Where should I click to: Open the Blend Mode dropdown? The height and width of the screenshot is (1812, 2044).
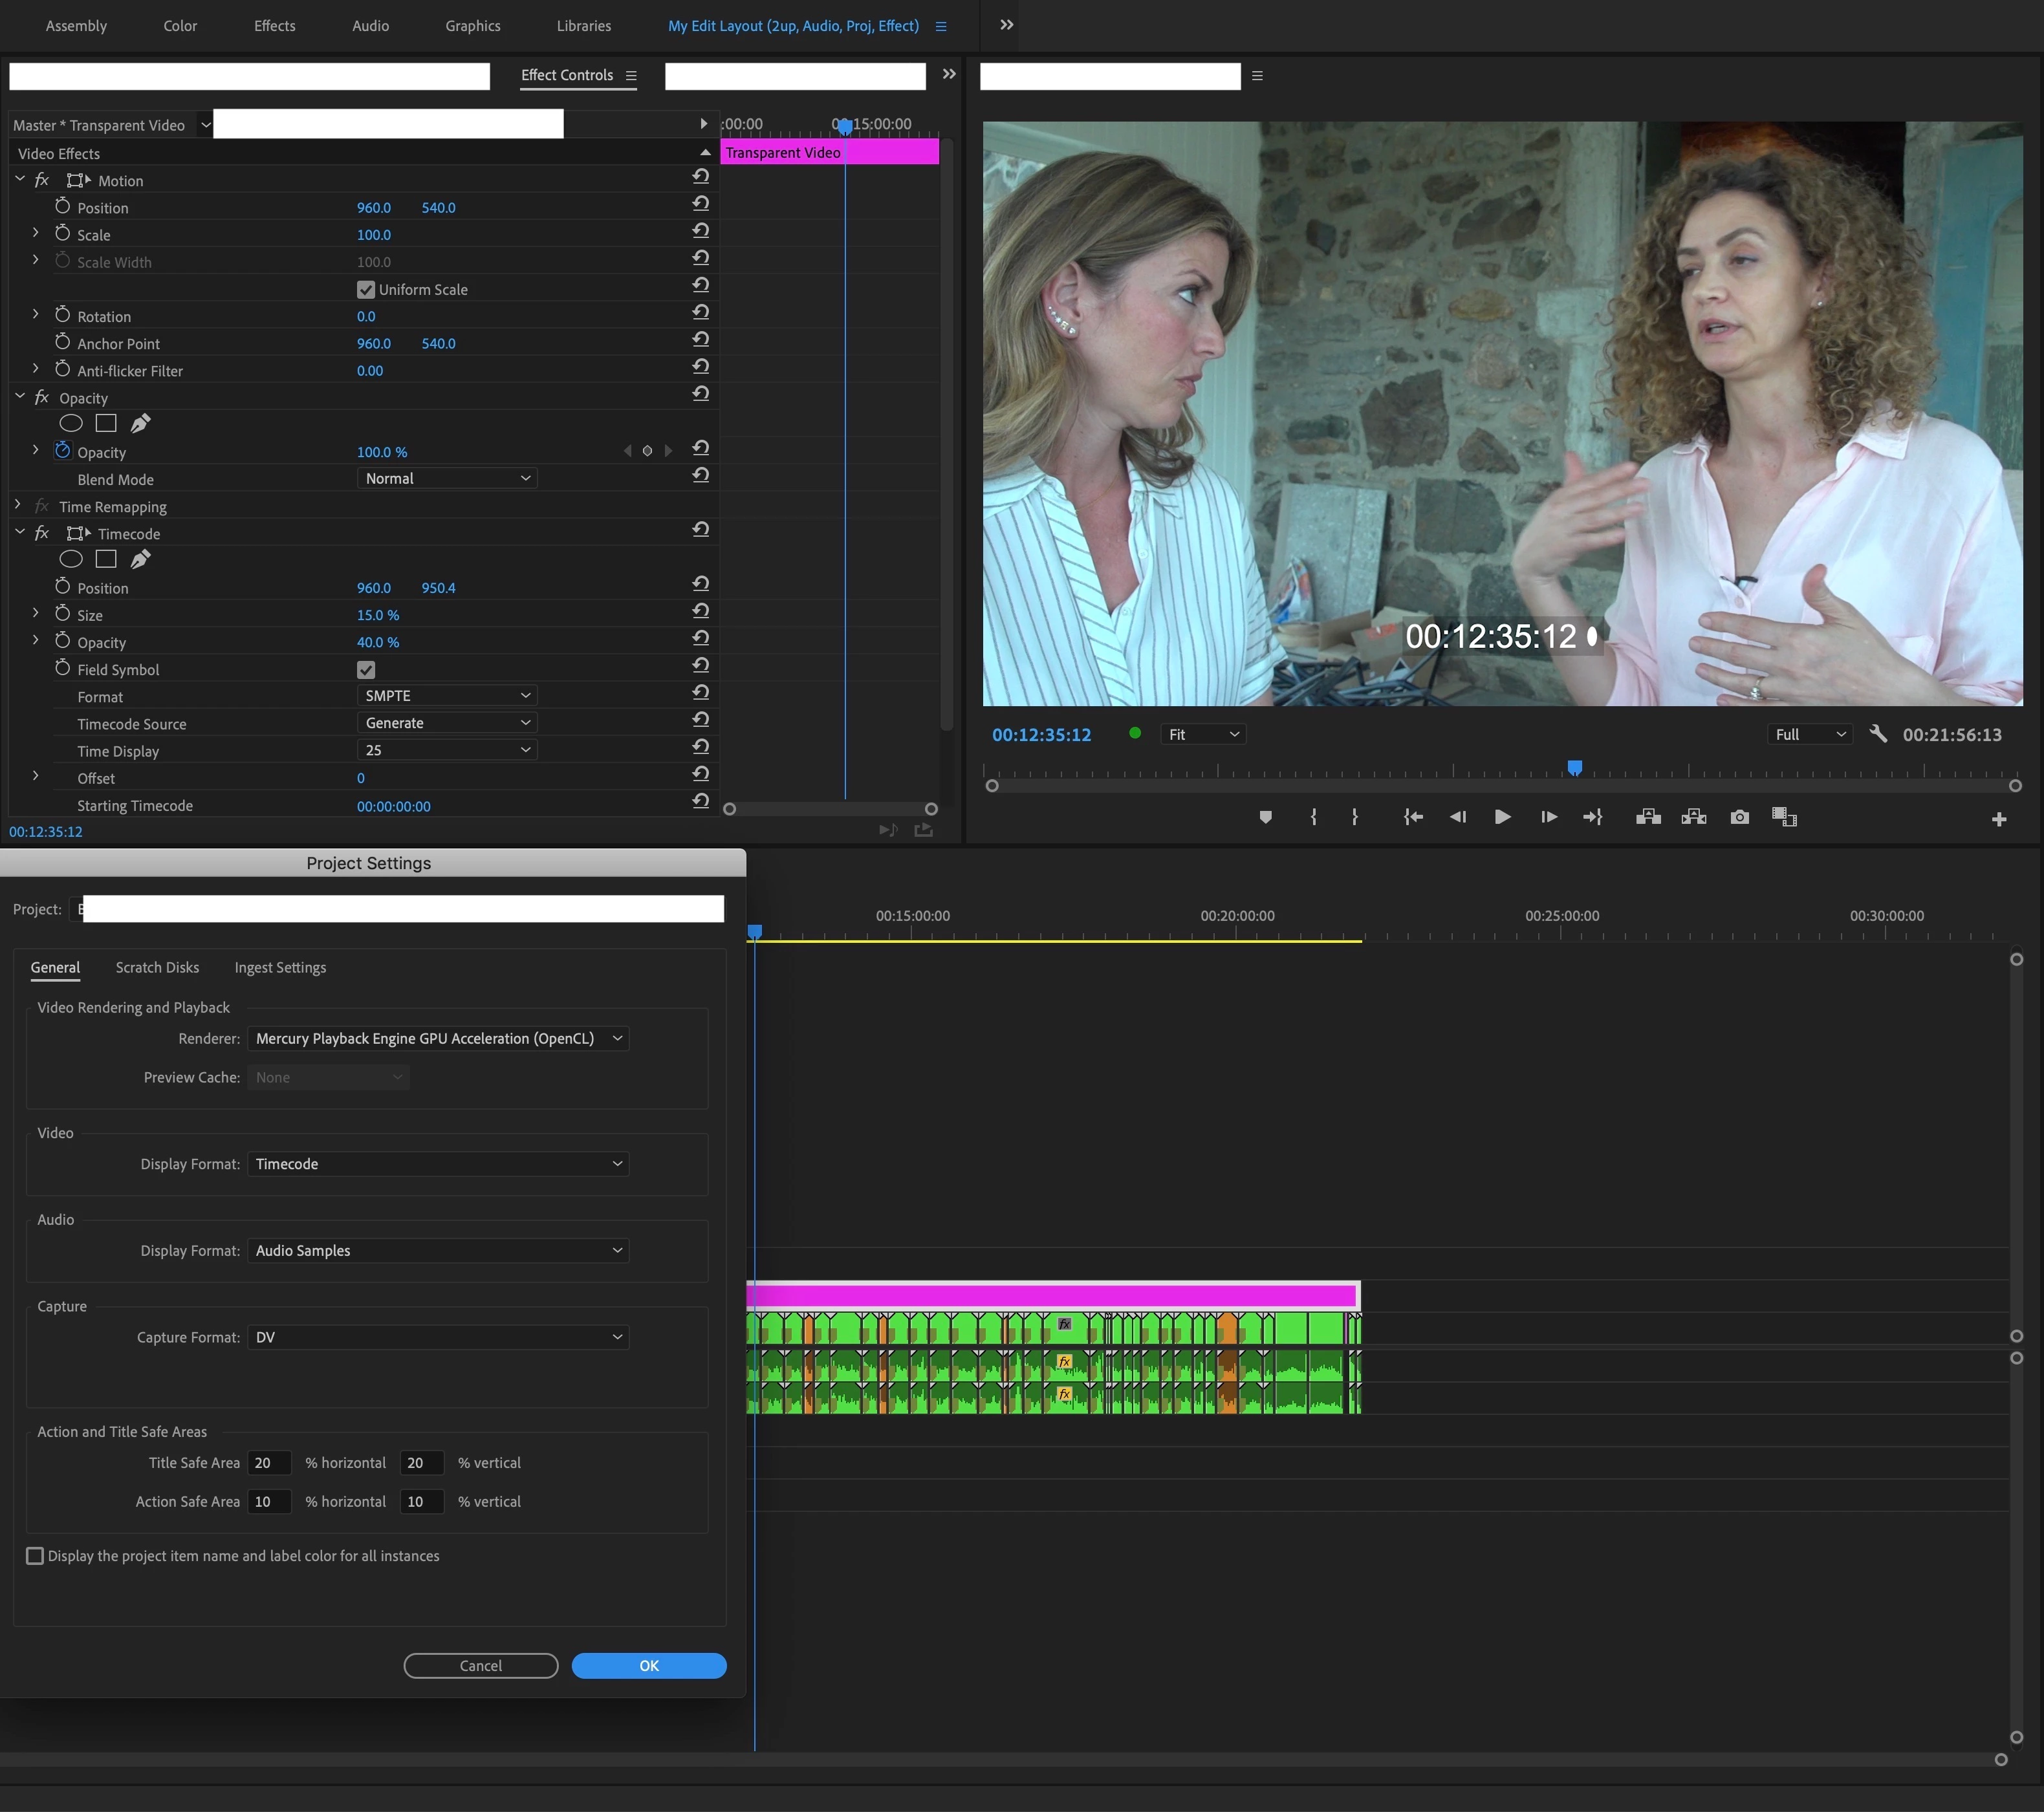[x=446, y=479]
